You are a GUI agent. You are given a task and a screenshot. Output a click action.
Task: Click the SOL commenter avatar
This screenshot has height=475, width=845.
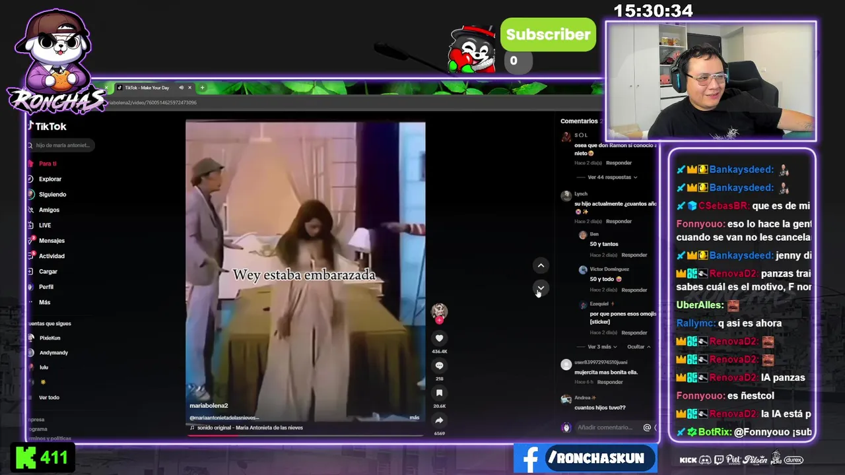(566, 137)
